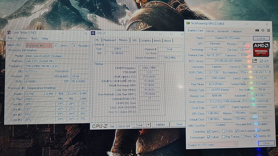This screenshot has width=278, height=156.
Task: Open the GPU-Z hamburger menu
Action: 269,30
